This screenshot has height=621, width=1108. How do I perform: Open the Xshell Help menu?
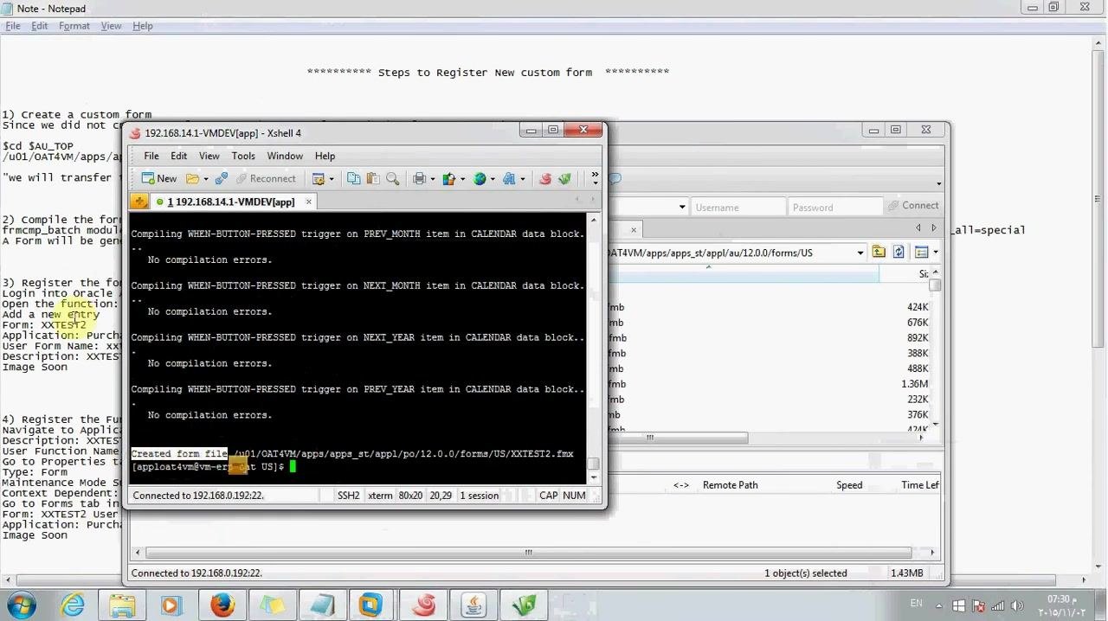(x=325, y=156)
